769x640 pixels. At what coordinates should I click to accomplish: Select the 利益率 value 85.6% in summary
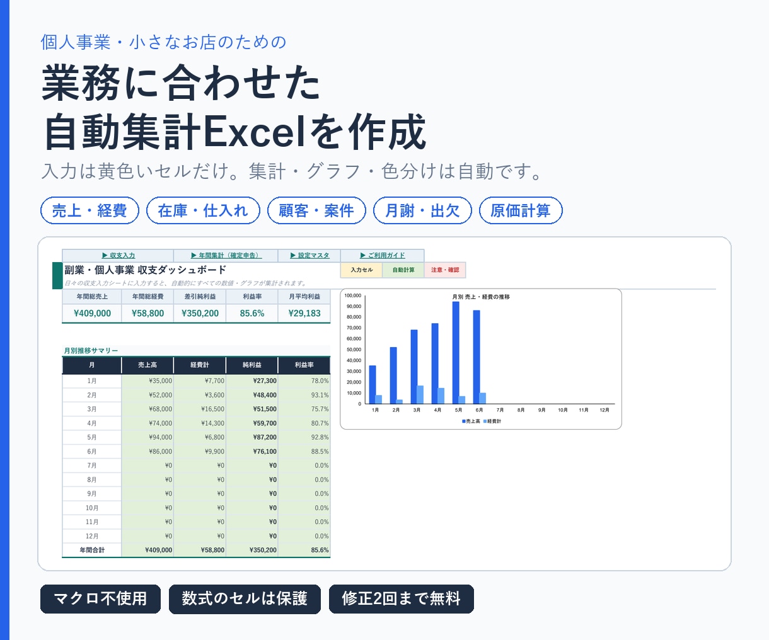tap(252, 313)
